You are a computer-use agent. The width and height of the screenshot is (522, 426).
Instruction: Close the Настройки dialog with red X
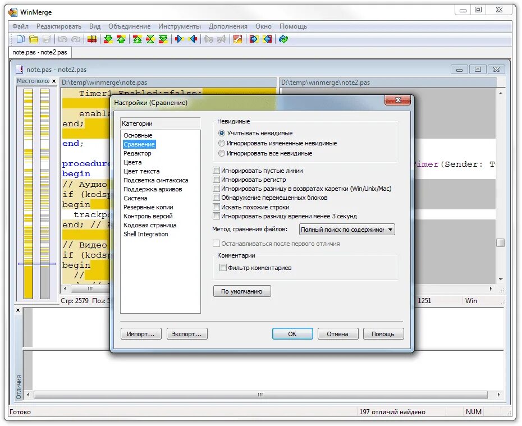[398, 100]
